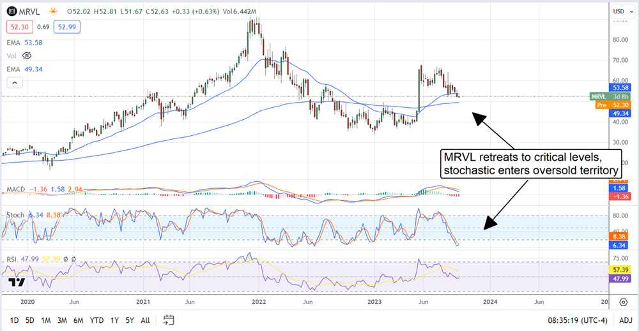639x331 pixels.
Task: Click the 53.58 EMA price-scale label
Action: pyautogui.click(x=620, y=88)
